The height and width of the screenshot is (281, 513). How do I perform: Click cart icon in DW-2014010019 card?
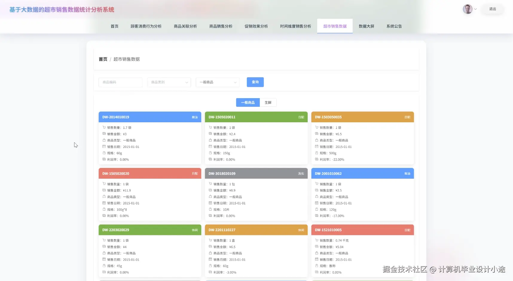pyautogui.click(x=104, y=127)
